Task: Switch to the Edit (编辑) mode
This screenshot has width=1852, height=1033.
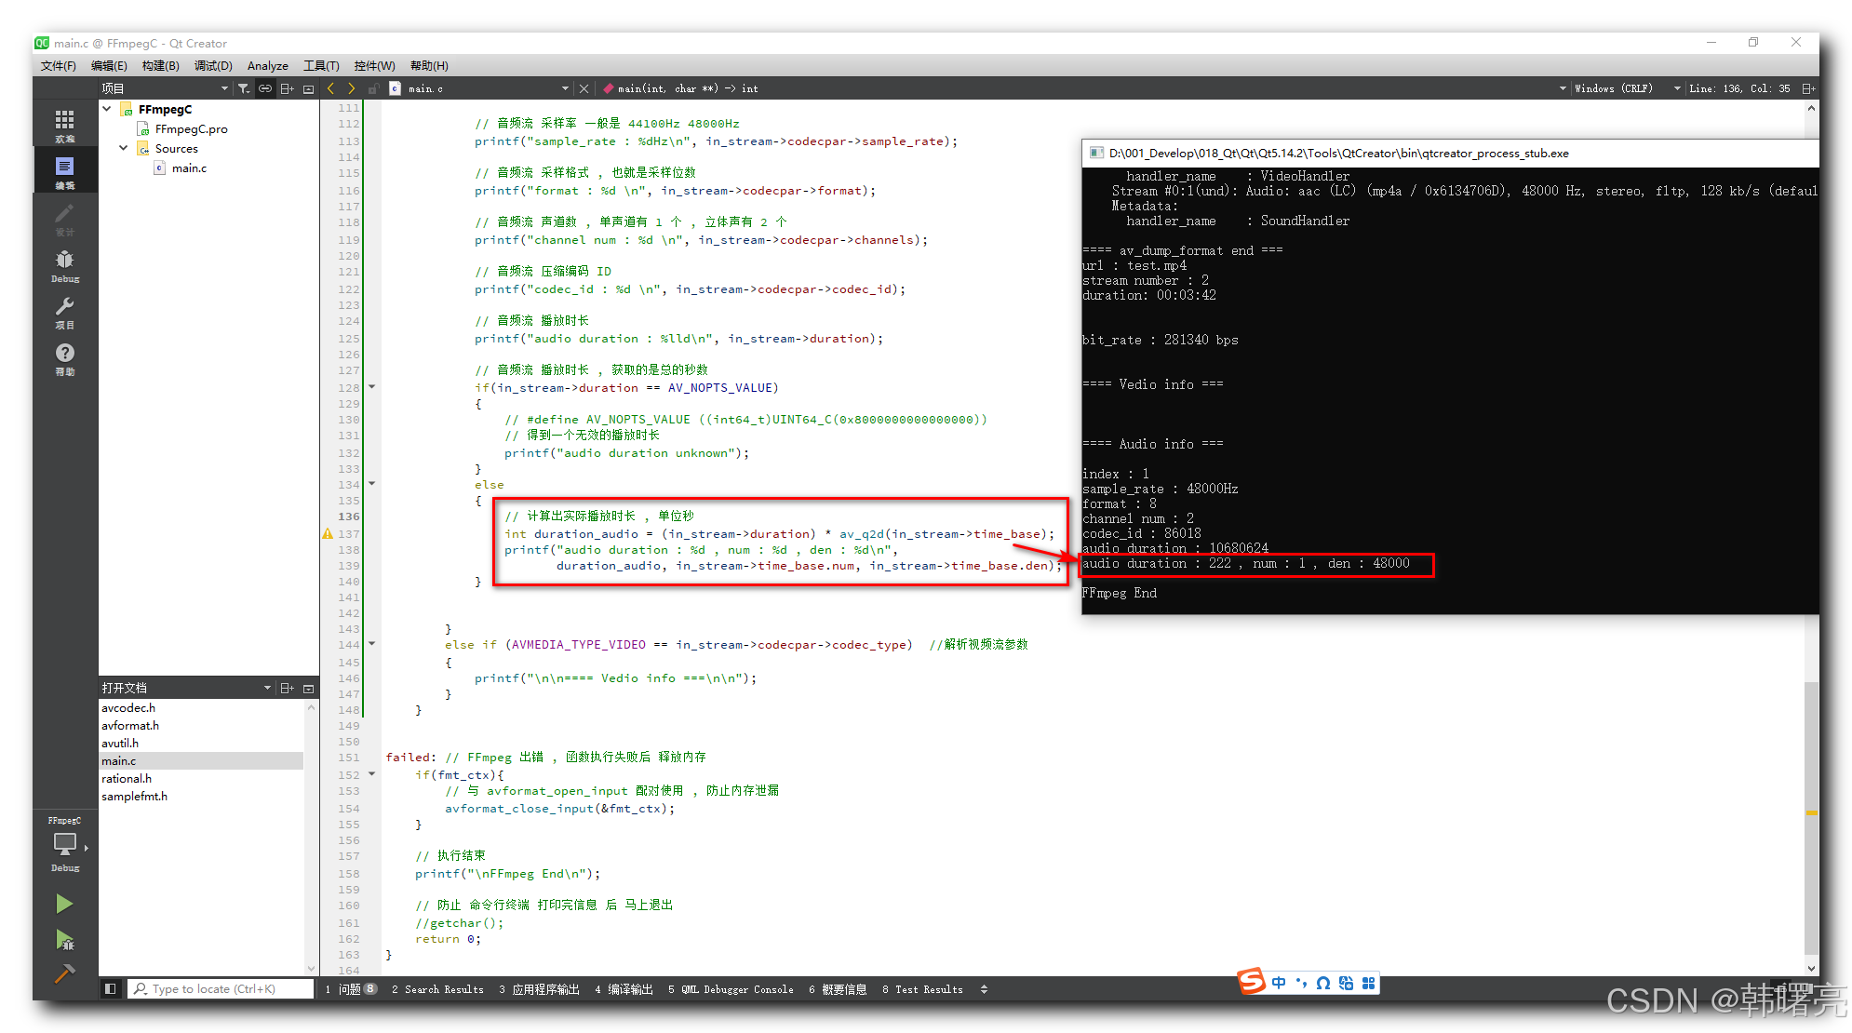Action: click(x=64, y=171)
